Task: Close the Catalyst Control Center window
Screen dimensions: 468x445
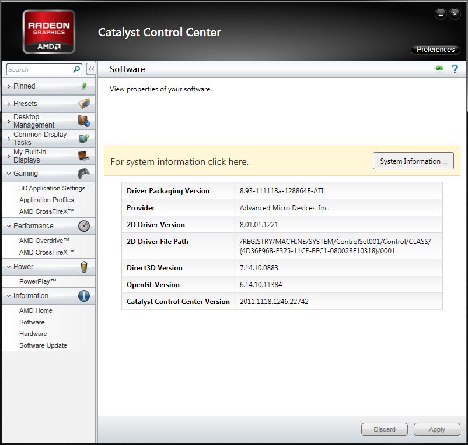Action: click(x=455, y=14)
